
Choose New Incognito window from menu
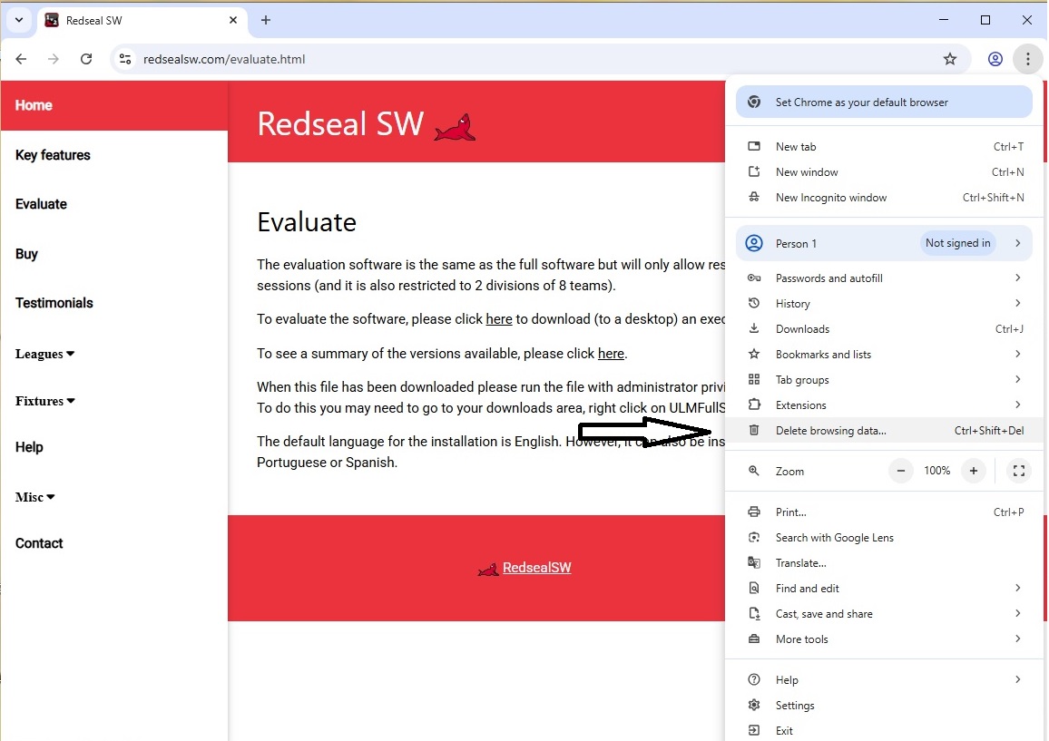click(x=830, y=198)
